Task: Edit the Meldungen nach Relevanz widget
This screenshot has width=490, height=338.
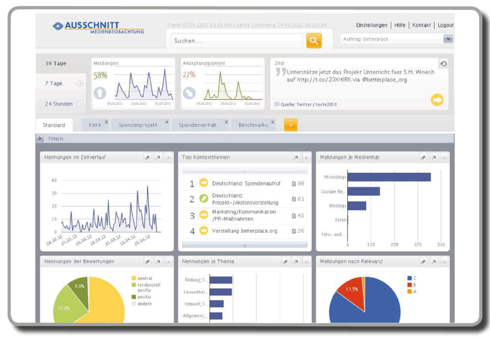Action: 423,262
